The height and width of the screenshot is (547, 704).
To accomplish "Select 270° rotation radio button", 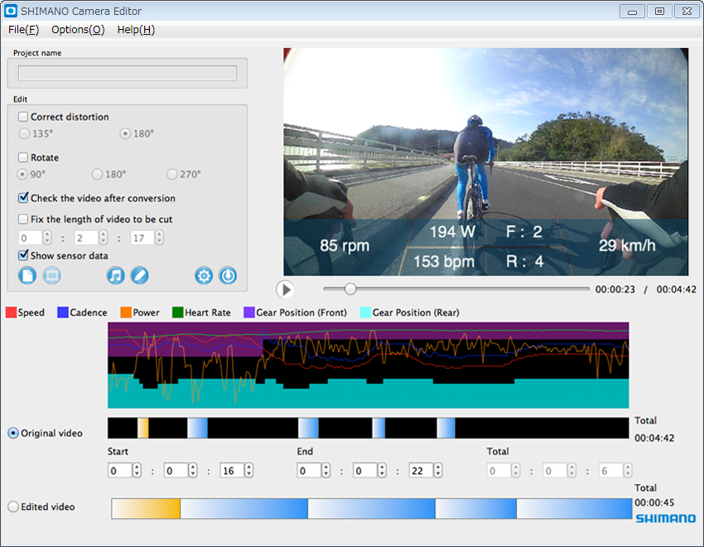I will [x=172, y=174].
